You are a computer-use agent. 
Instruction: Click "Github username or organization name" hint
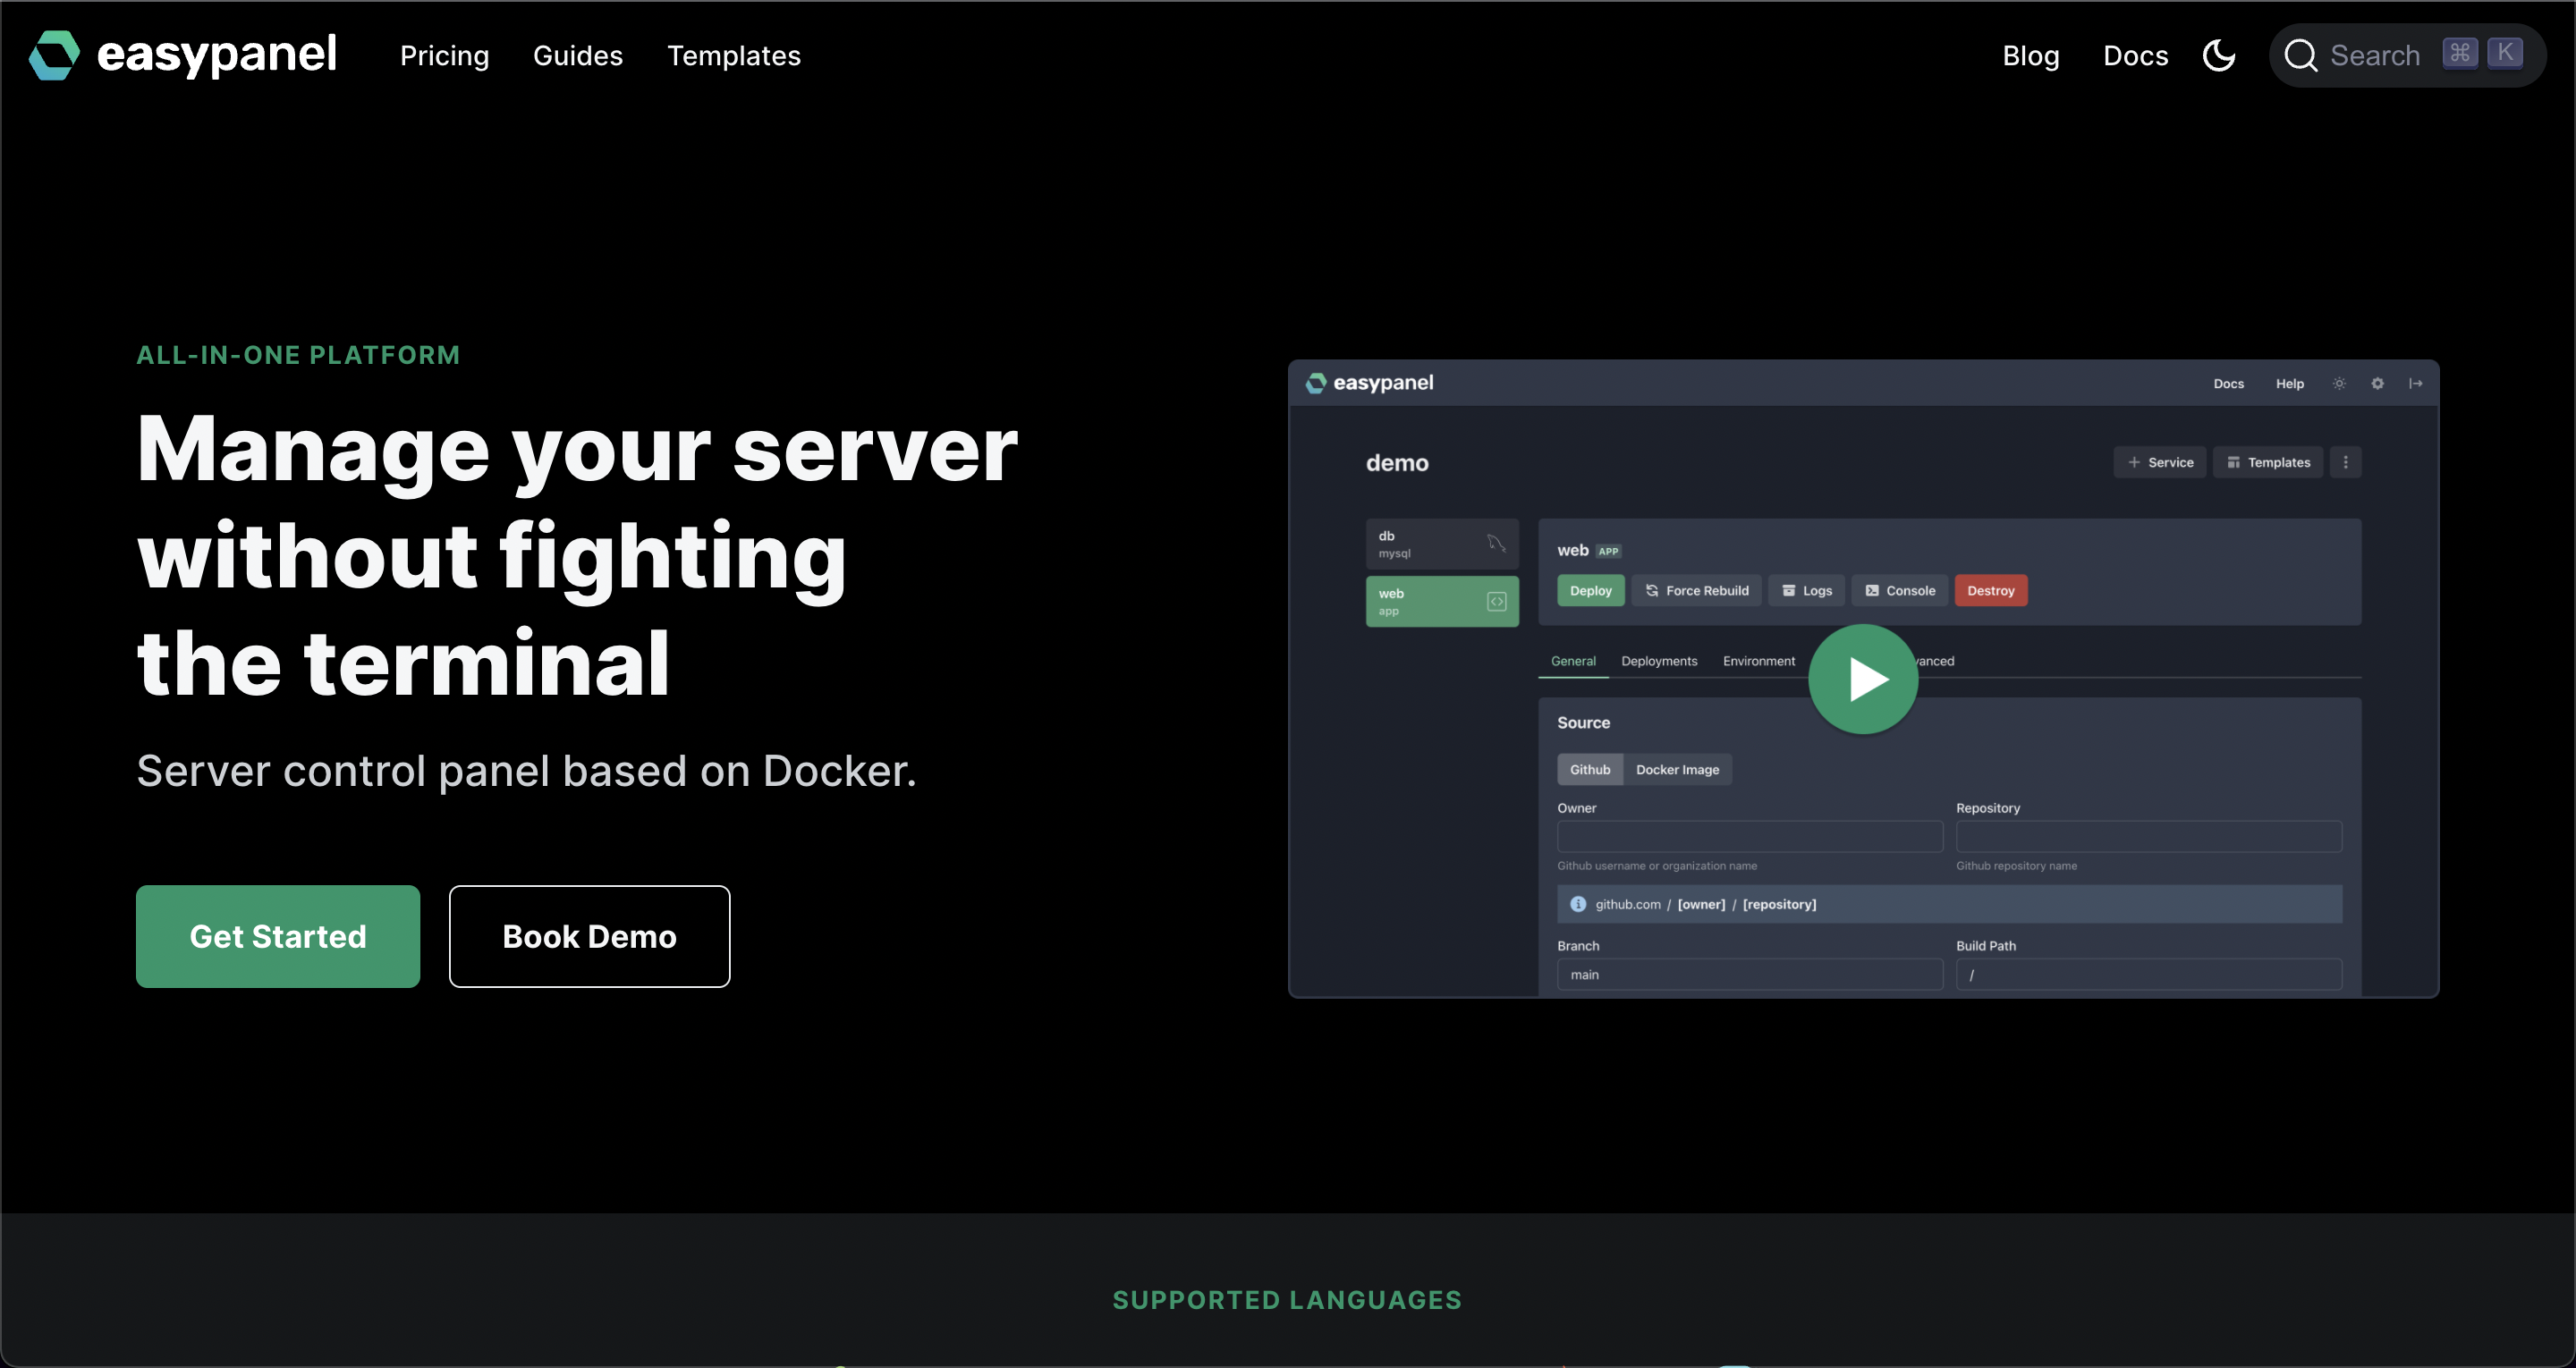pos(1657,866)
